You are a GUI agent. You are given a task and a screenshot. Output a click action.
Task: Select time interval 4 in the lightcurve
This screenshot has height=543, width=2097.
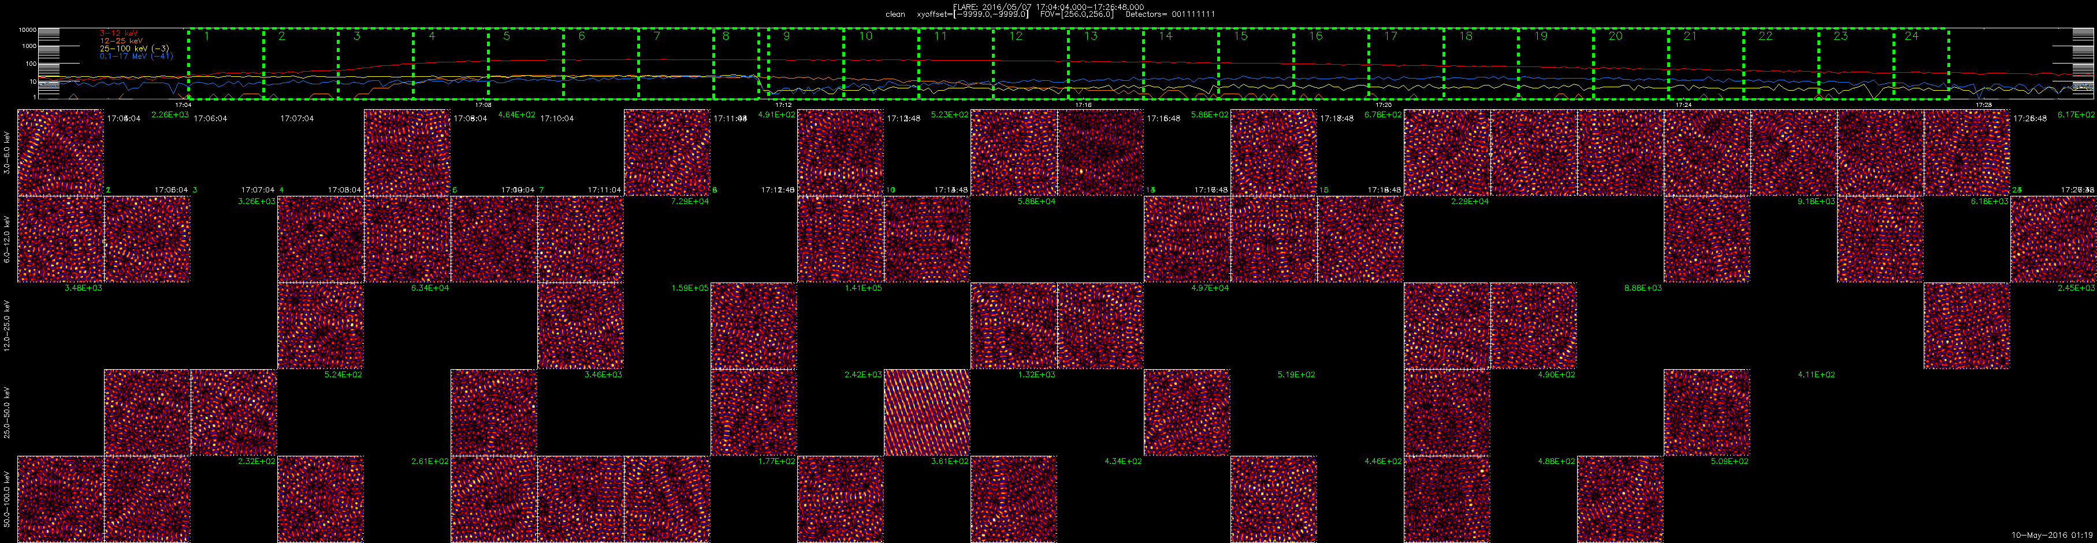point(450,64)
